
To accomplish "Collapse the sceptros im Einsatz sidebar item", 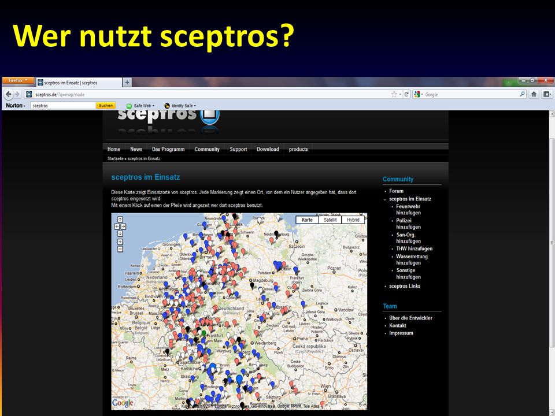I will pyautogui.click(x=385, y=199).
